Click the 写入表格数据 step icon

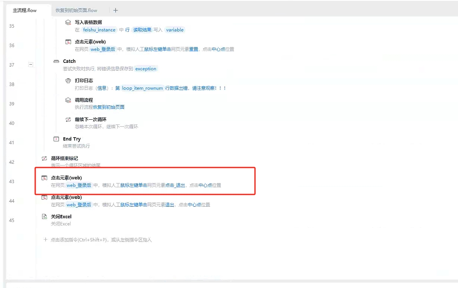[x=68, y=22]
